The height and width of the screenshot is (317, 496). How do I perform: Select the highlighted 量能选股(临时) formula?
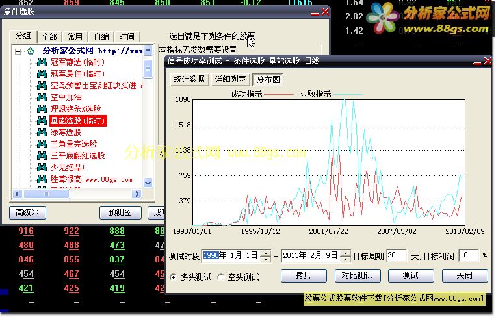[77, 120]
